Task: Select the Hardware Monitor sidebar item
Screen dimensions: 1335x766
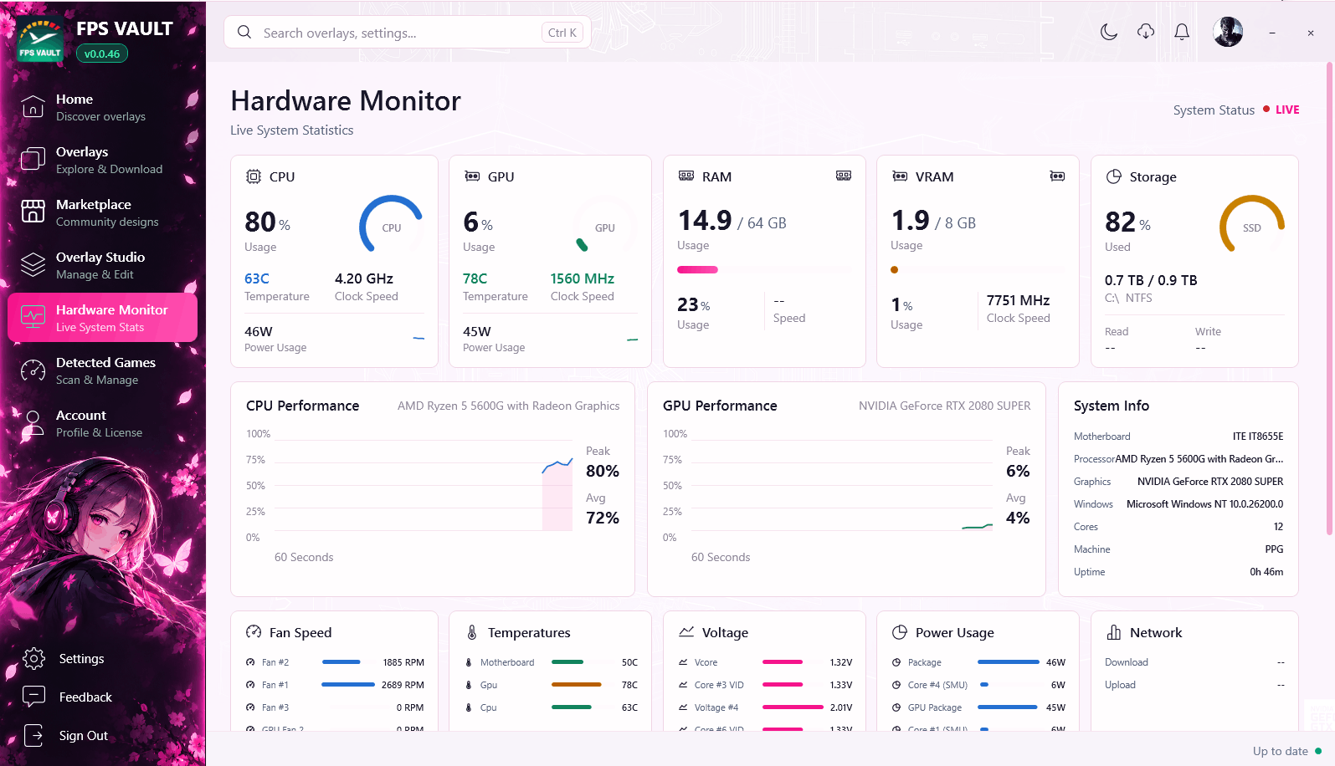Action: (x=103, y=318)
